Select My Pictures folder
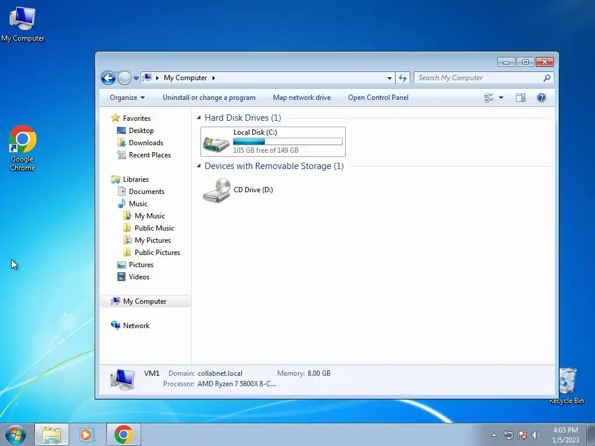Viewport: 595px width, 446px height. coord(147,240)
